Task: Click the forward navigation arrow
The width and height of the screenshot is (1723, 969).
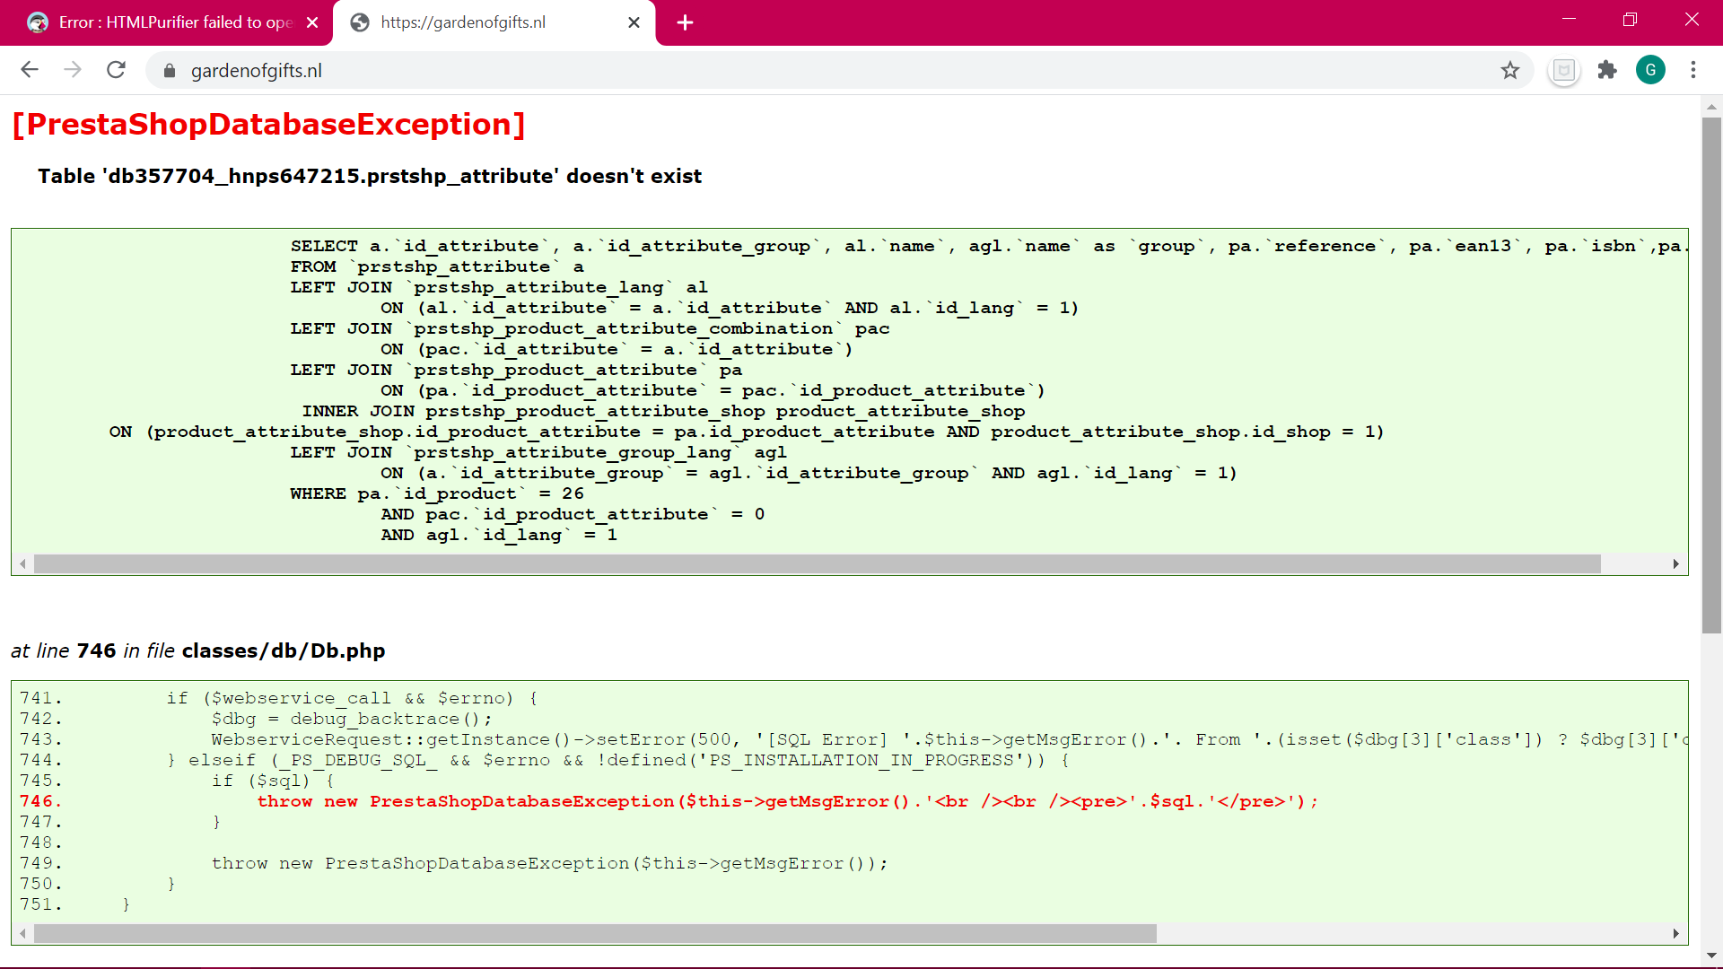Action: 73,70
